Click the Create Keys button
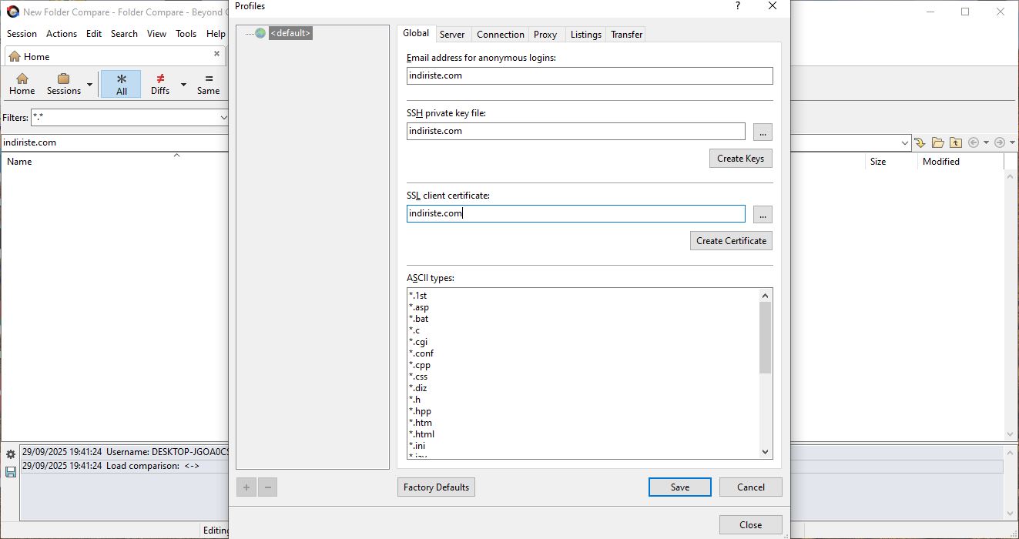Screen dimensions: 1019x539 (740, 159)
